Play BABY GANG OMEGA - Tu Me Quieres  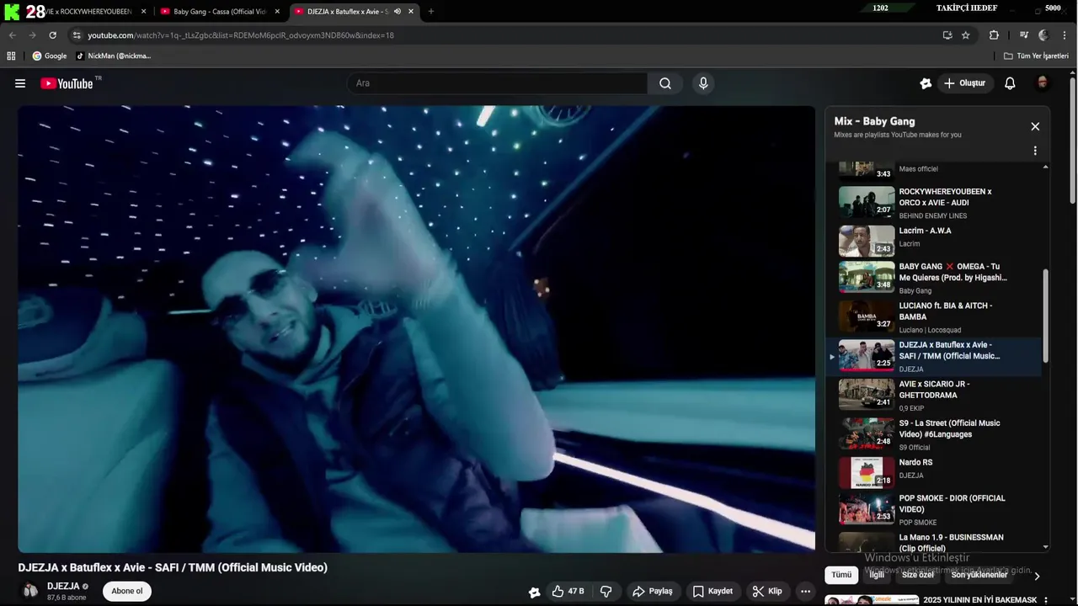pyautogui.click(x=934, y=277)
